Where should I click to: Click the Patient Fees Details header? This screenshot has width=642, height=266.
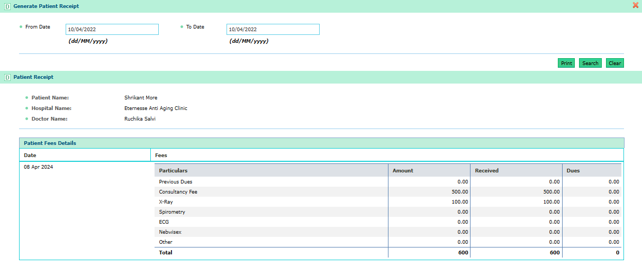click(322, 143)
